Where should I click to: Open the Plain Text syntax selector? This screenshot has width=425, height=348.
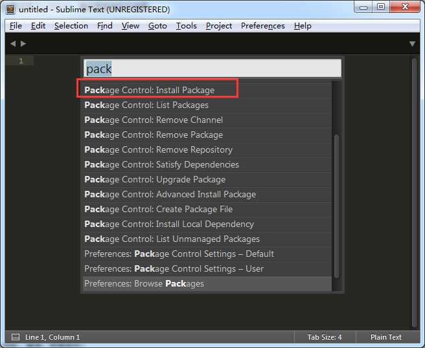click(386, 337)
